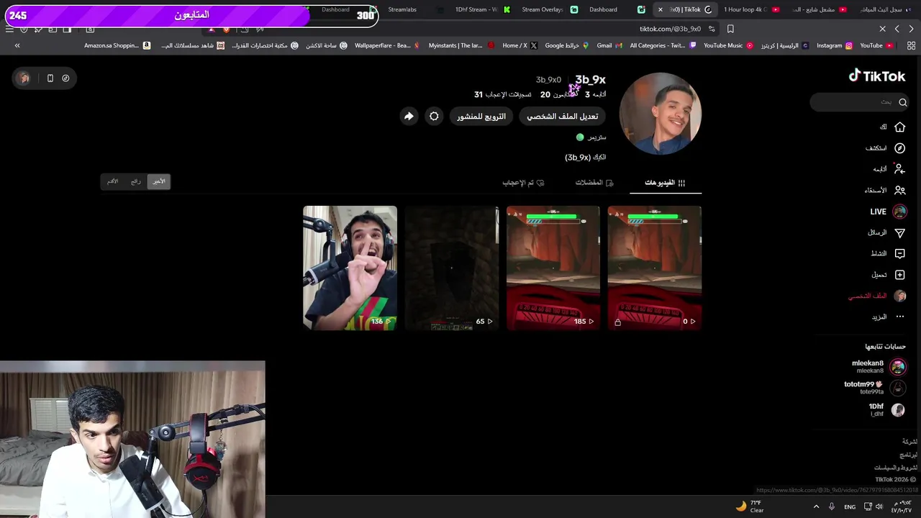Viewport: 921px width, 518px height.
Task: Click the TikTok logo
Action: (876, 76)
